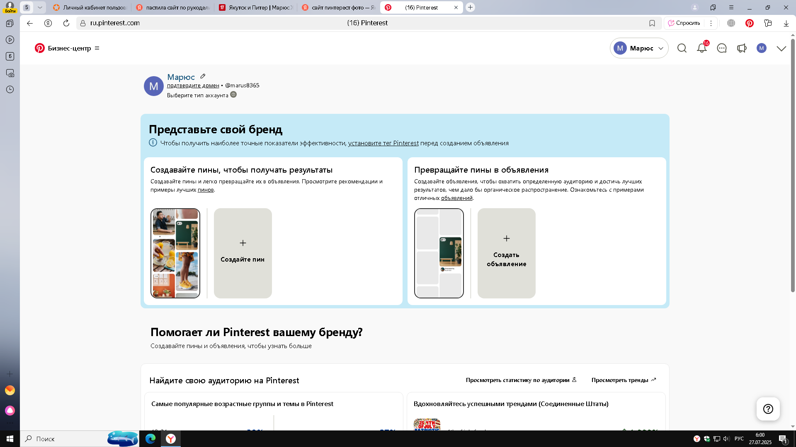Image resolution: width=796 pixels, height=447 pixels.
Task: Click the РУС language indicator
Action: [739, 439]
